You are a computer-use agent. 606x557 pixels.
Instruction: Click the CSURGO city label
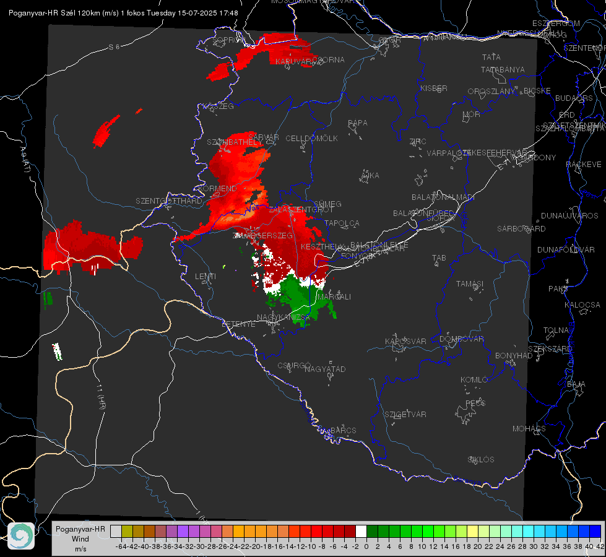294,366
